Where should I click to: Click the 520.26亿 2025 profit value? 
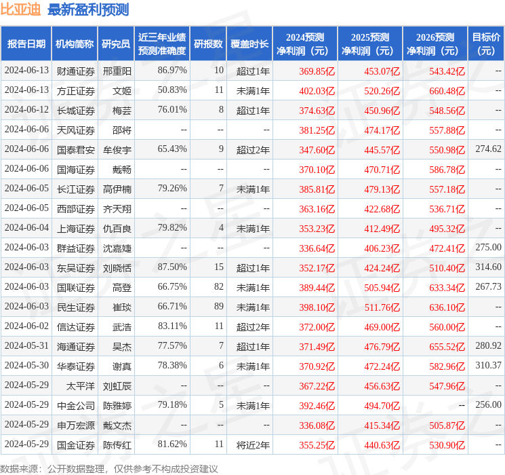point(382,91)
